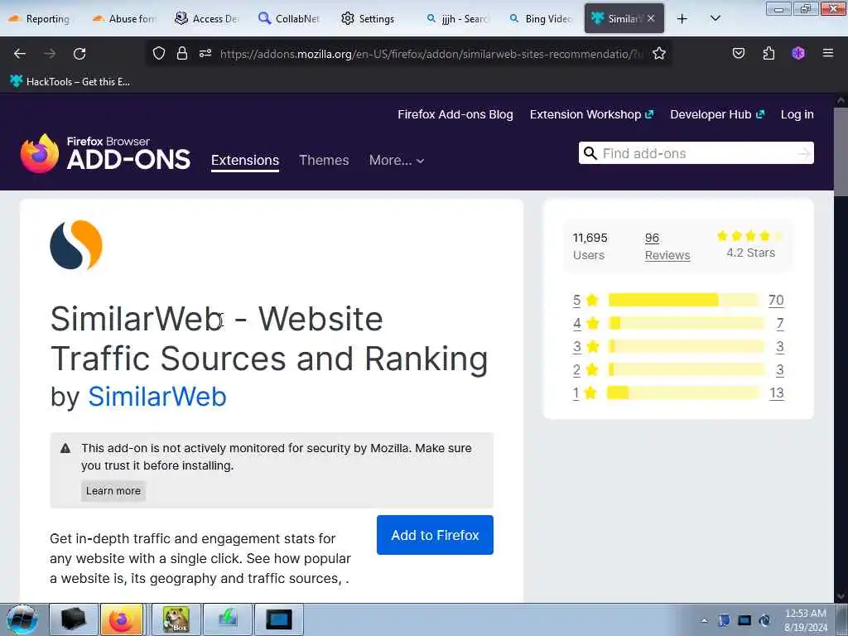Image resolution: width=848 pixels, height=636 pixels.
Task: Open Developer Hub link
Action: pyautogui.click(x=717, y=114)
